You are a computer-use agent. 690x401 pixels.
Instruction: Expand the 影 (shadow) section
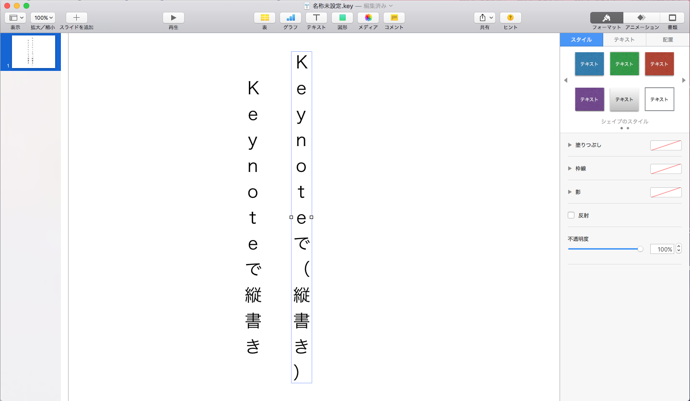570,192
